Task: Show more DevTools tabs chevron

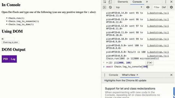Action: 147,2
